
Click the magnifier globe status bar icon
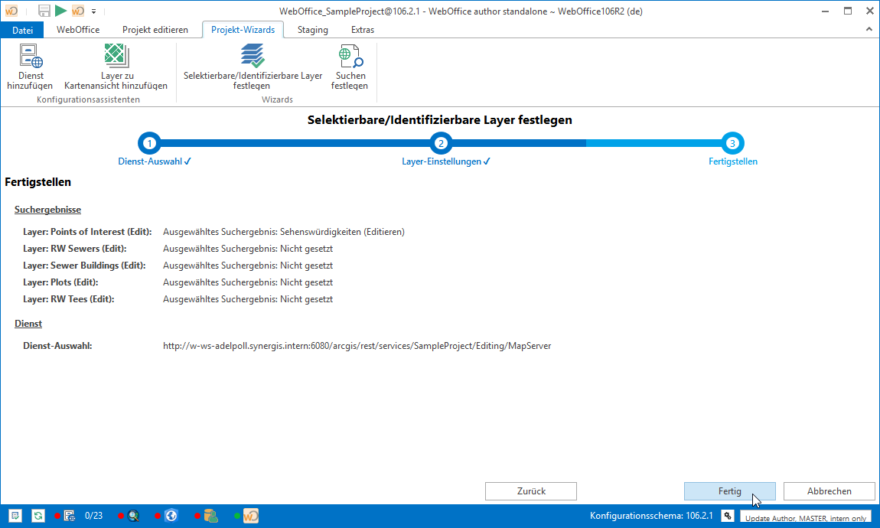pyautogui.click(x=133, y=516)
